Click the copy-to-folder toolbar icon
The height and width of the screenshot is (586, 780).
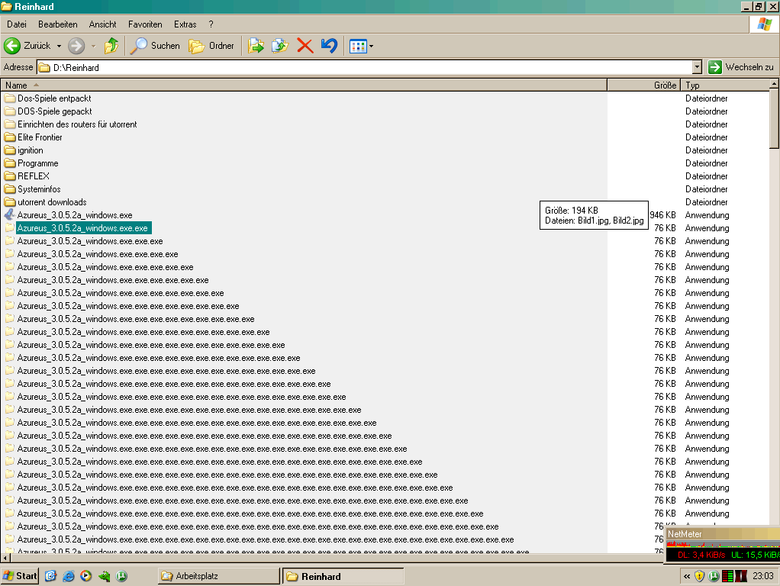[279, 46]
